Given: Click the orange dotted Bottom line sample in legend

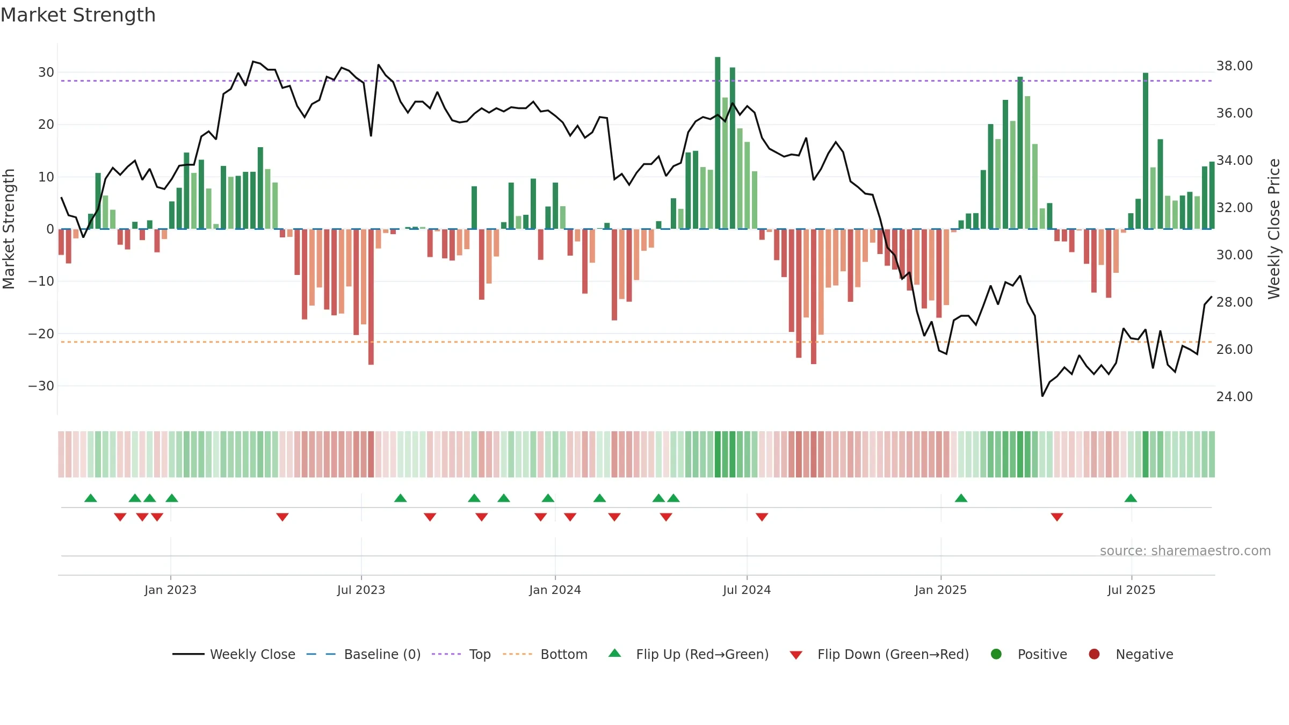Looking at the screenshot, I should (x=517, y=654).
